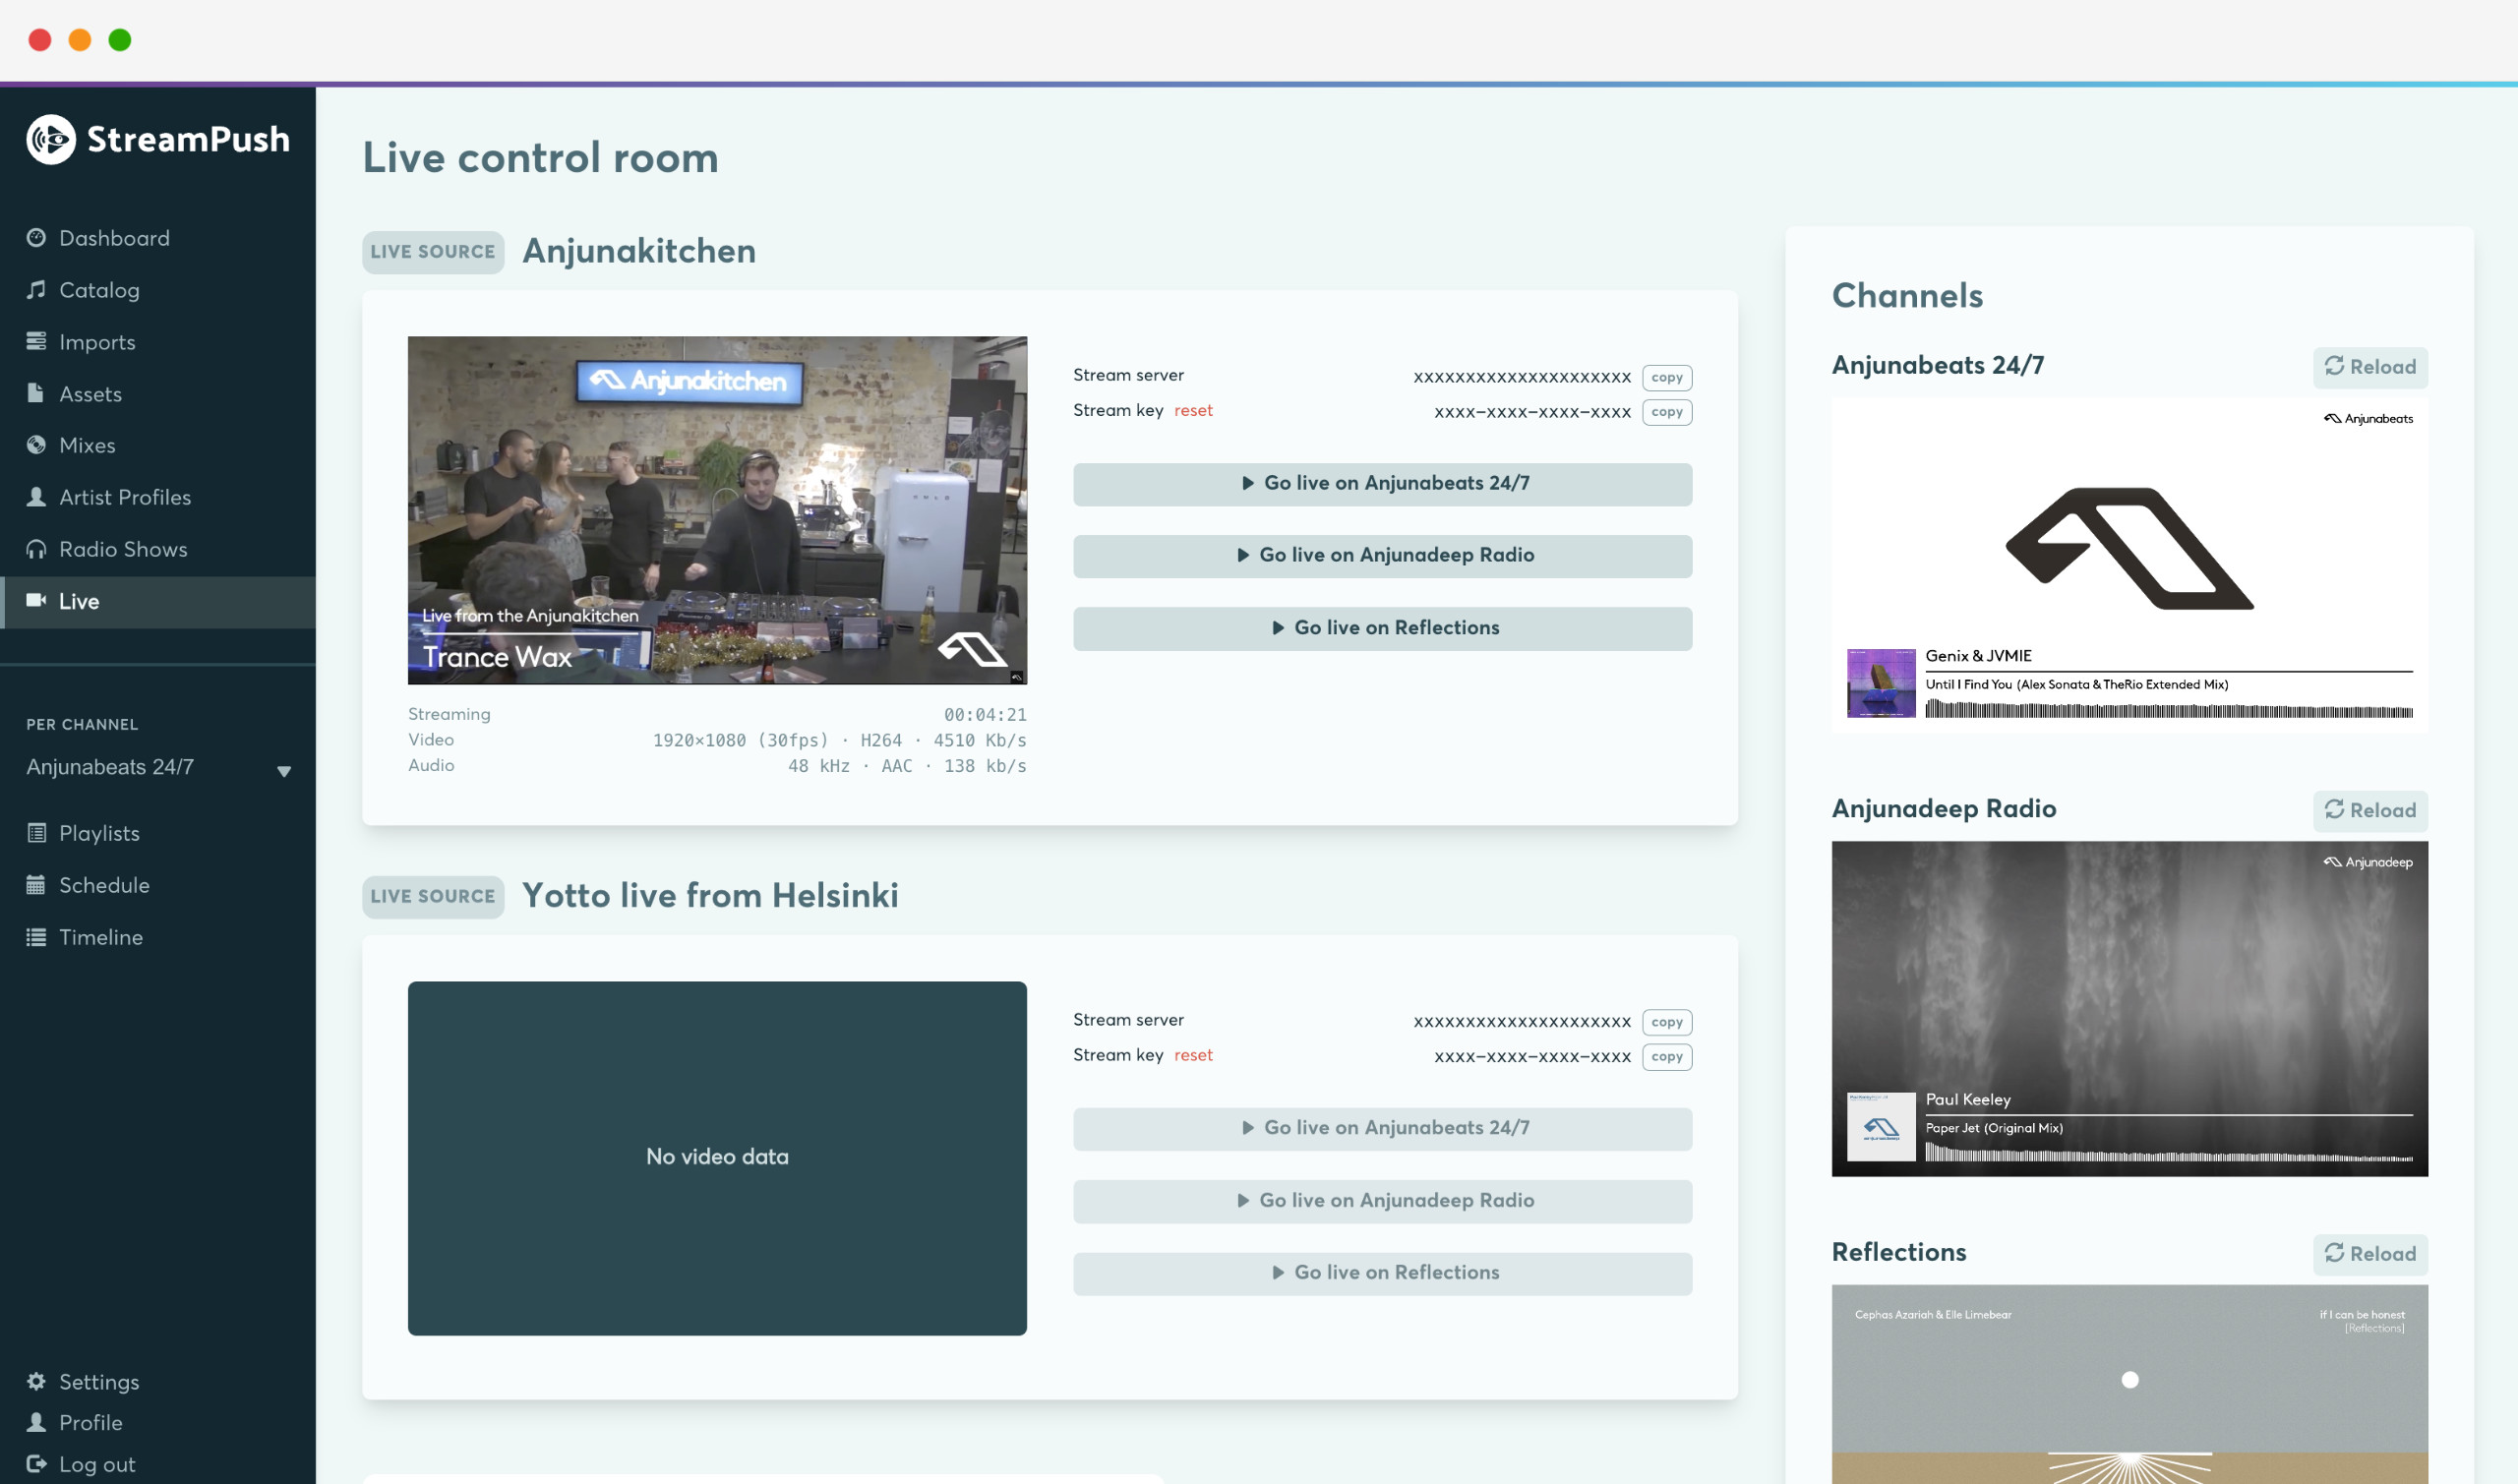
Task: Click the Assets document icon
Action: pyautogui.click(x=36, y=394)
